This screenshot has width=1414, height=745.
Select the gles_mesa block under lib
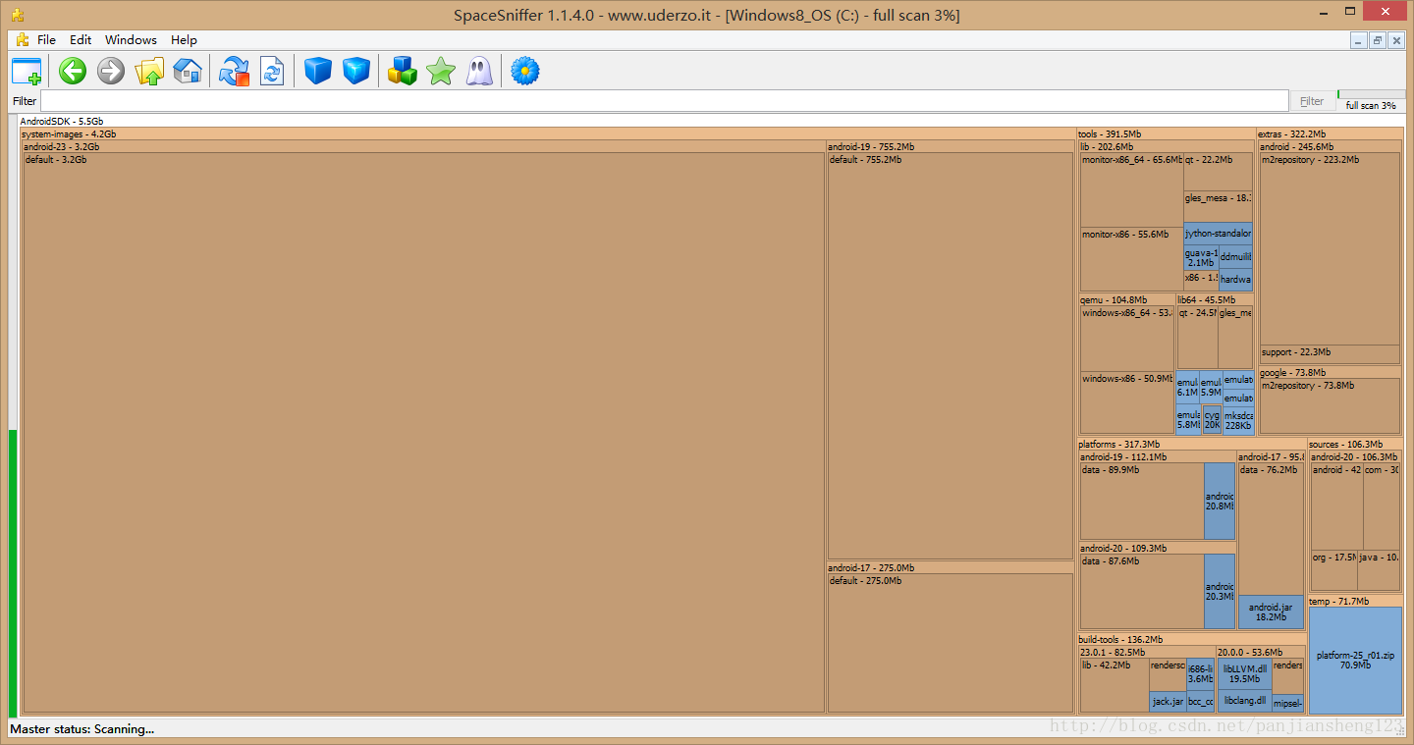click(x=1218, y=207)
